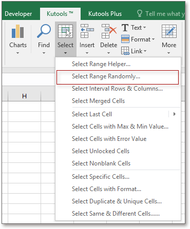Viewport: 190px width, 229px height.
Task: Switch to the Developer tab
Action: pyautogui.click(x=18, y=14)
